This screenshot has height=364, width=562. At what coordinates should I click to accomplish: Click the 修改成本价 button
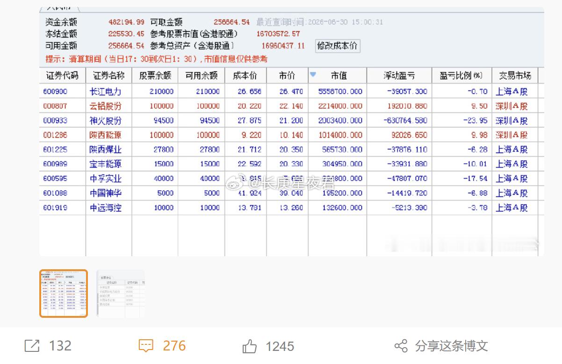pyautogui.click(x=338, y=46)
